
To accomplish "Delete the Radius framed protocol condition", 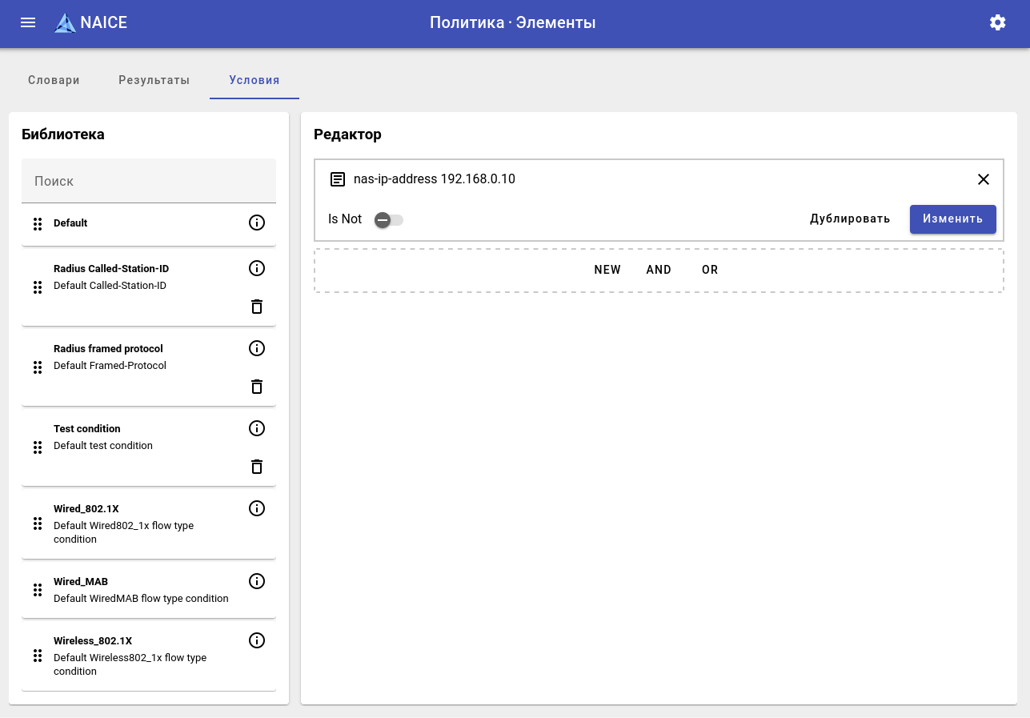I will (257, 387).
